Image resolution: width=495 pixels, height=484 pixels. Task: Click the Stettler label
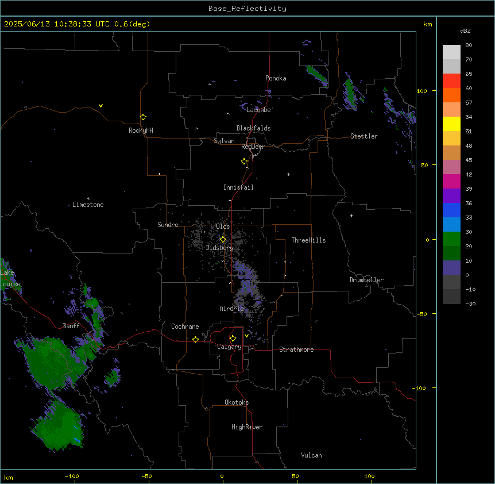(x=364, y=136)
